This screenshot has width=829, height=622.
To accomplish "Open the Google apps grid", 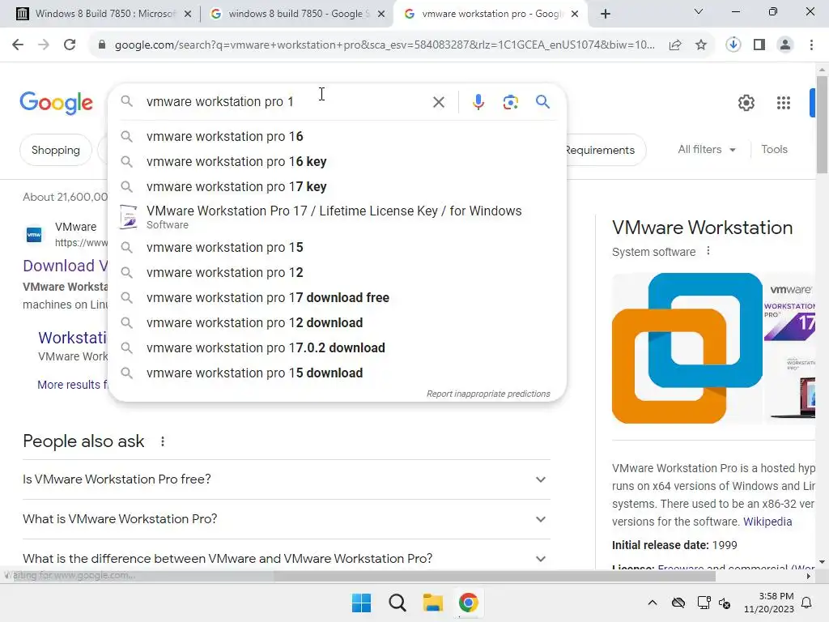I will point(784,103).
